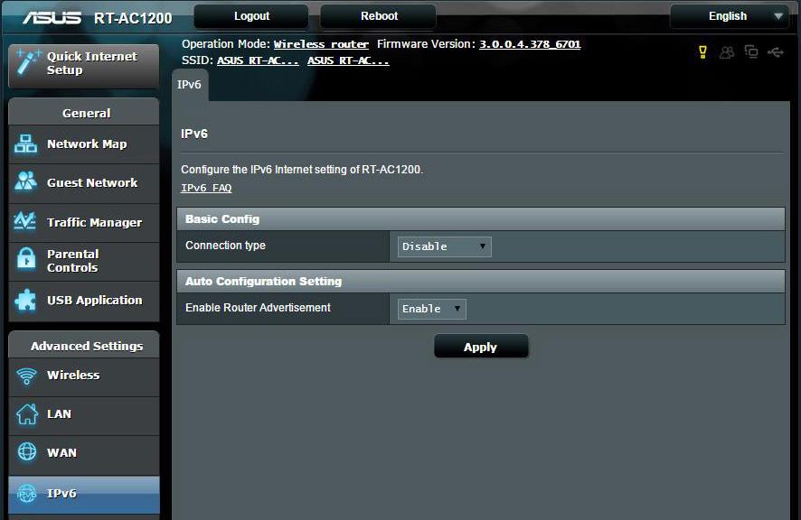Open the Enable Router Advertisement dropdown
The width and height of the screenshot is (801, 520).
431,309
